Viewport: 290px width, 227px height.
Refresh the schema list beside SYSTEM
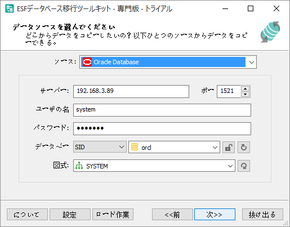244,166
